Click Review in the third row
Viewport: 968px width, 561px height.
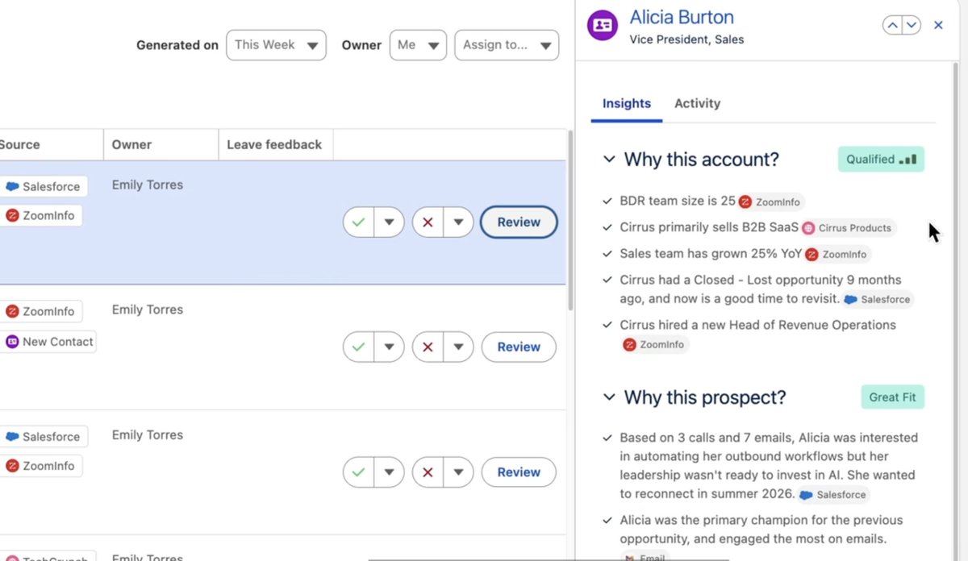pyautogui.click(x=519, y=472)
